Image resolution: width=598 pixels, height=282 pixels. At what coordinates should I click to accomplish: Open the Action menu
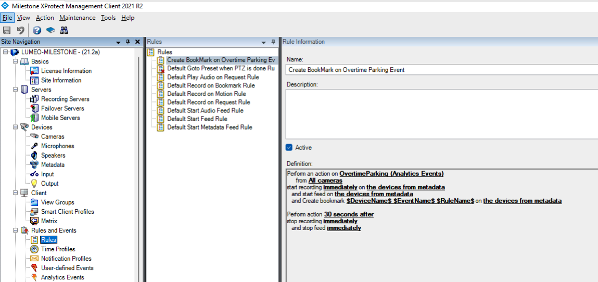[45, 18]
